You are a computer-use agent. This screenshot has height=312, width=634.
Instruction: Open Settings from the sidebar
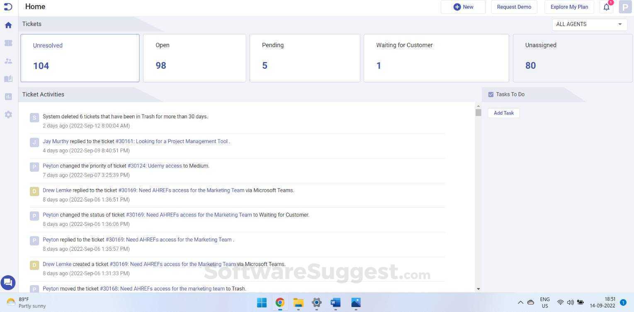(x=8, y=115)
